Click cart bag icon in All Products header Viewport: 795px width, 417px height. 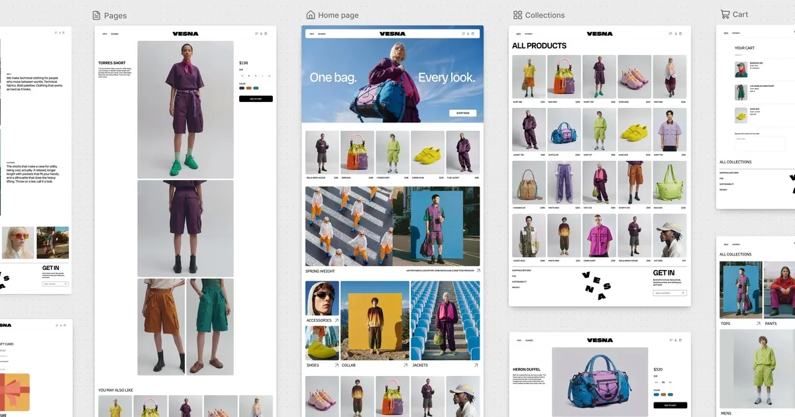click(680, 33)
